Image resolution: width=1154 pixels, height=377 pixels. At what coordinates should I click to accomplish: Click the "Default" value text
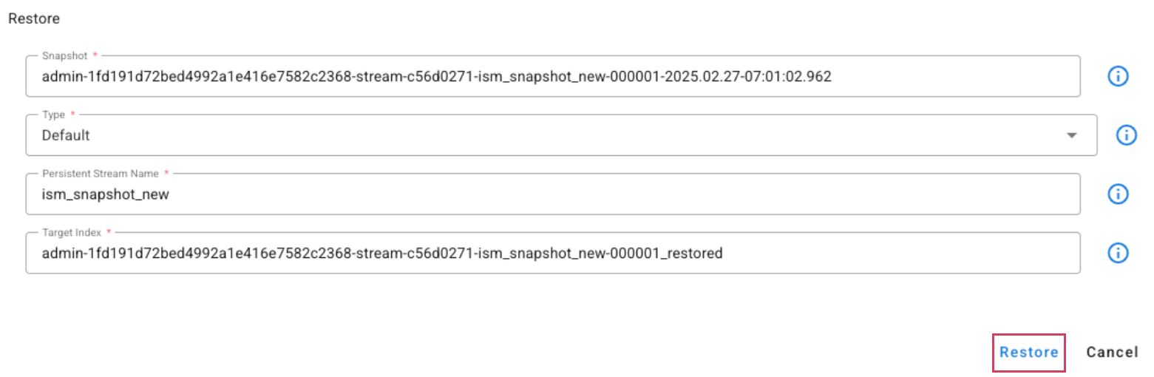[66, 135]
